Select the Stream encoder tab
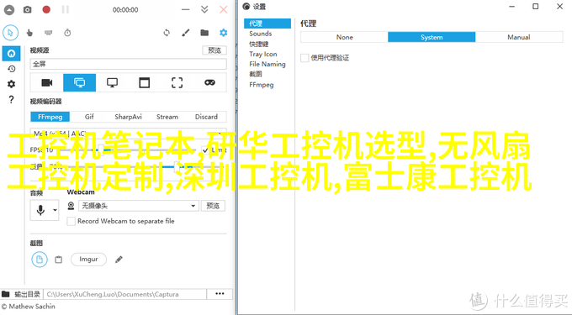Image resolution: width=572 pixels, height=315 pixels. coord(167,117)
